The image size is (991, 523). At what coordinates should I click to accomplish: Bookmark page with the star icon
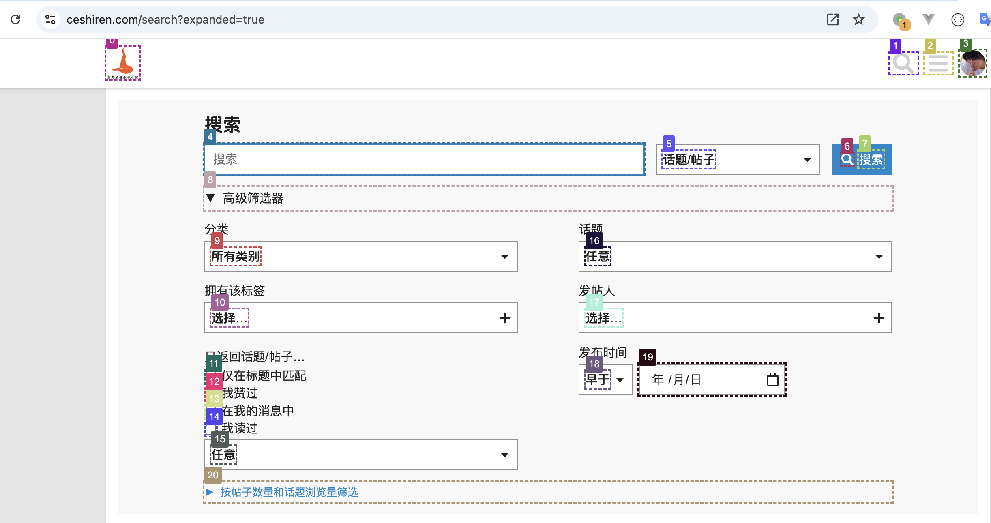tap(858, 19)
